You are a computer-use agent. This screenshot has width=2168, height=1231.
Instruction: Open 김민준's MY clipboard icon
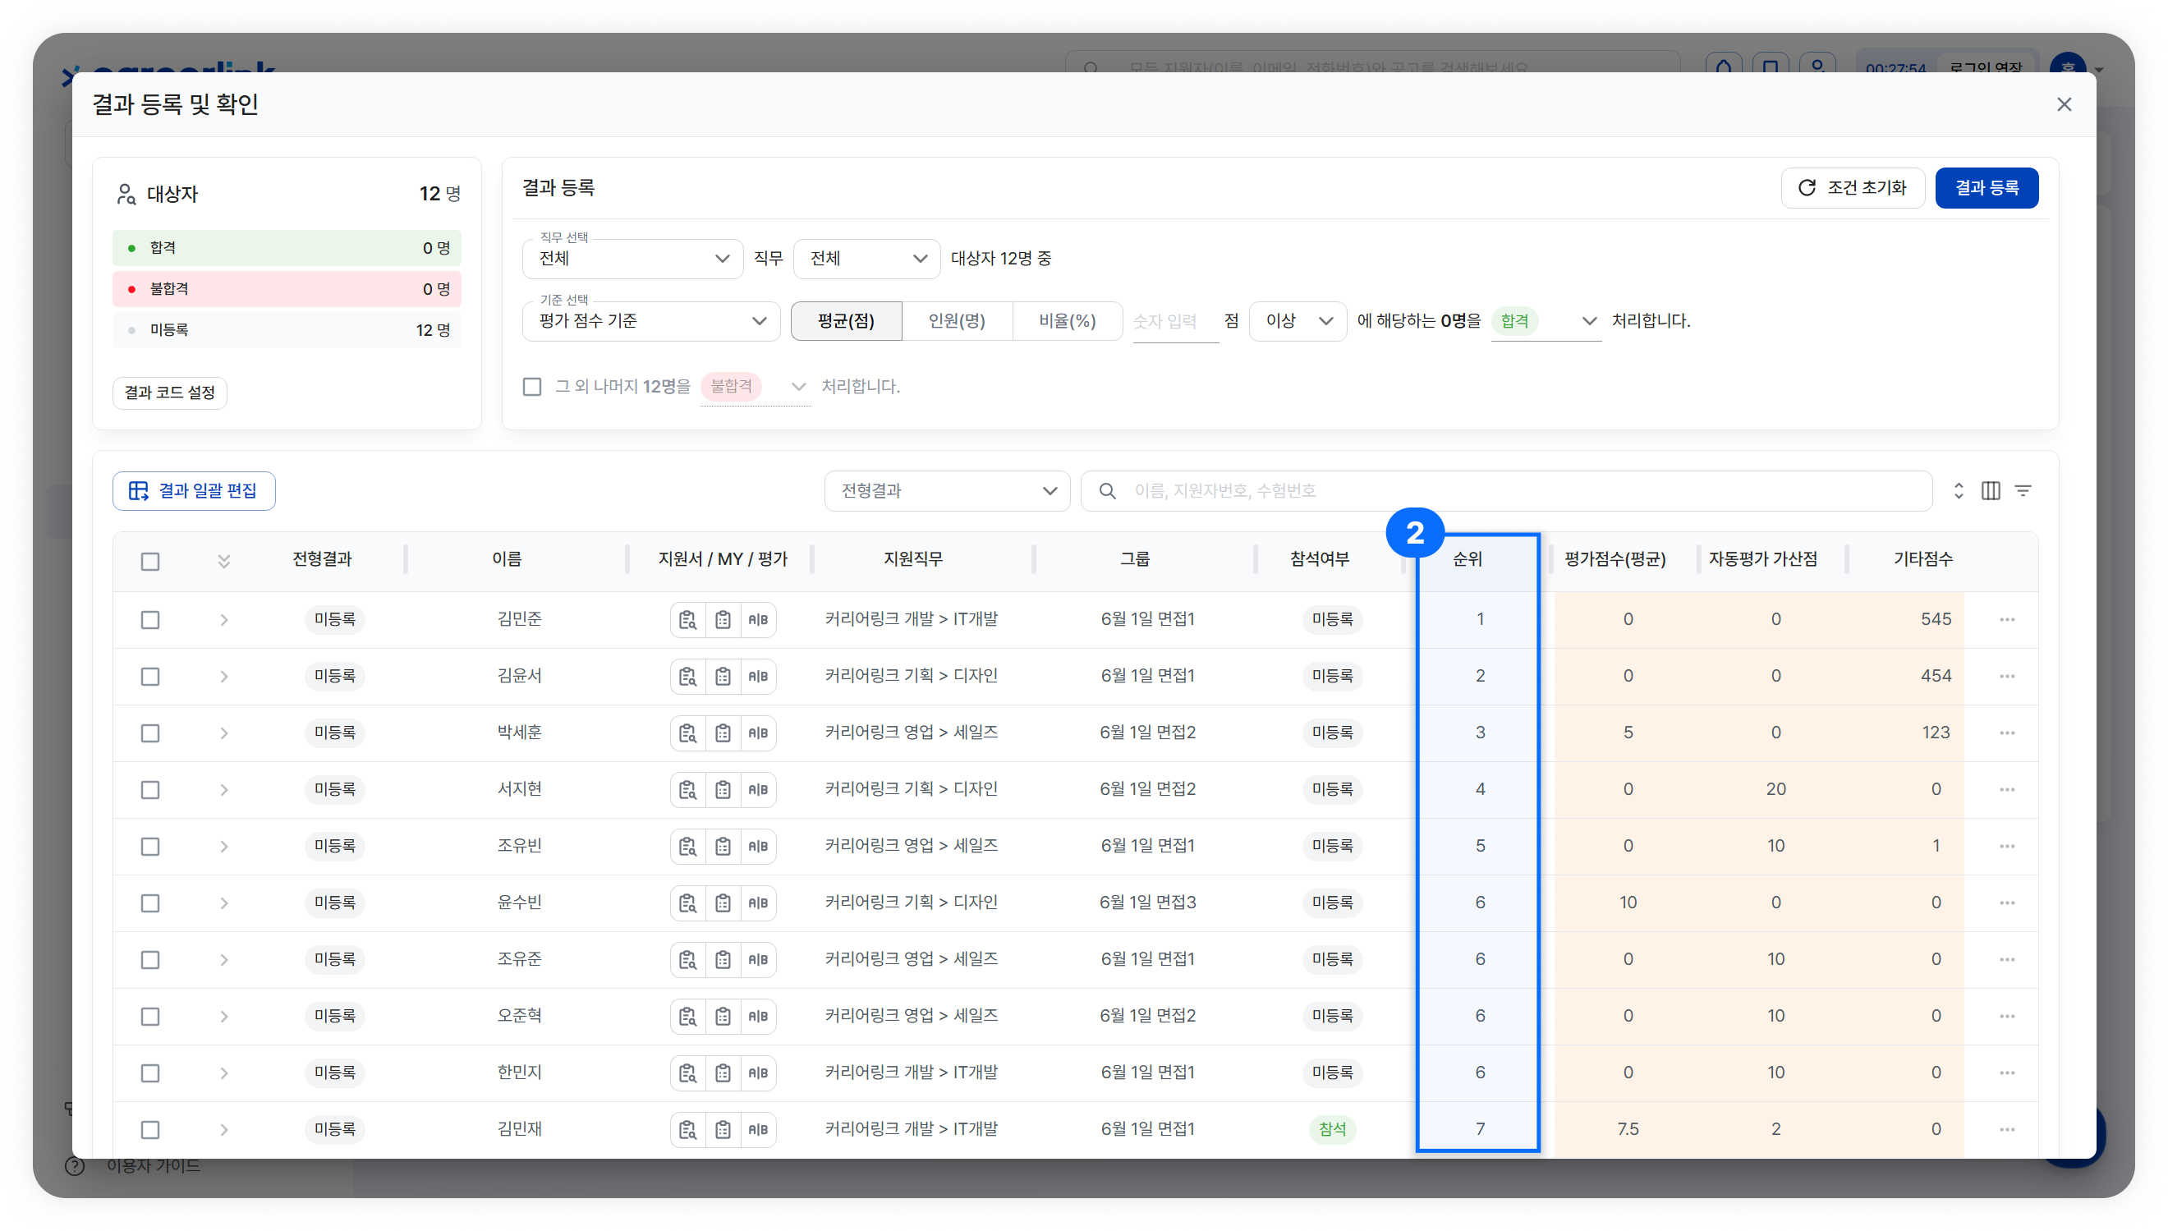[723, 620]
